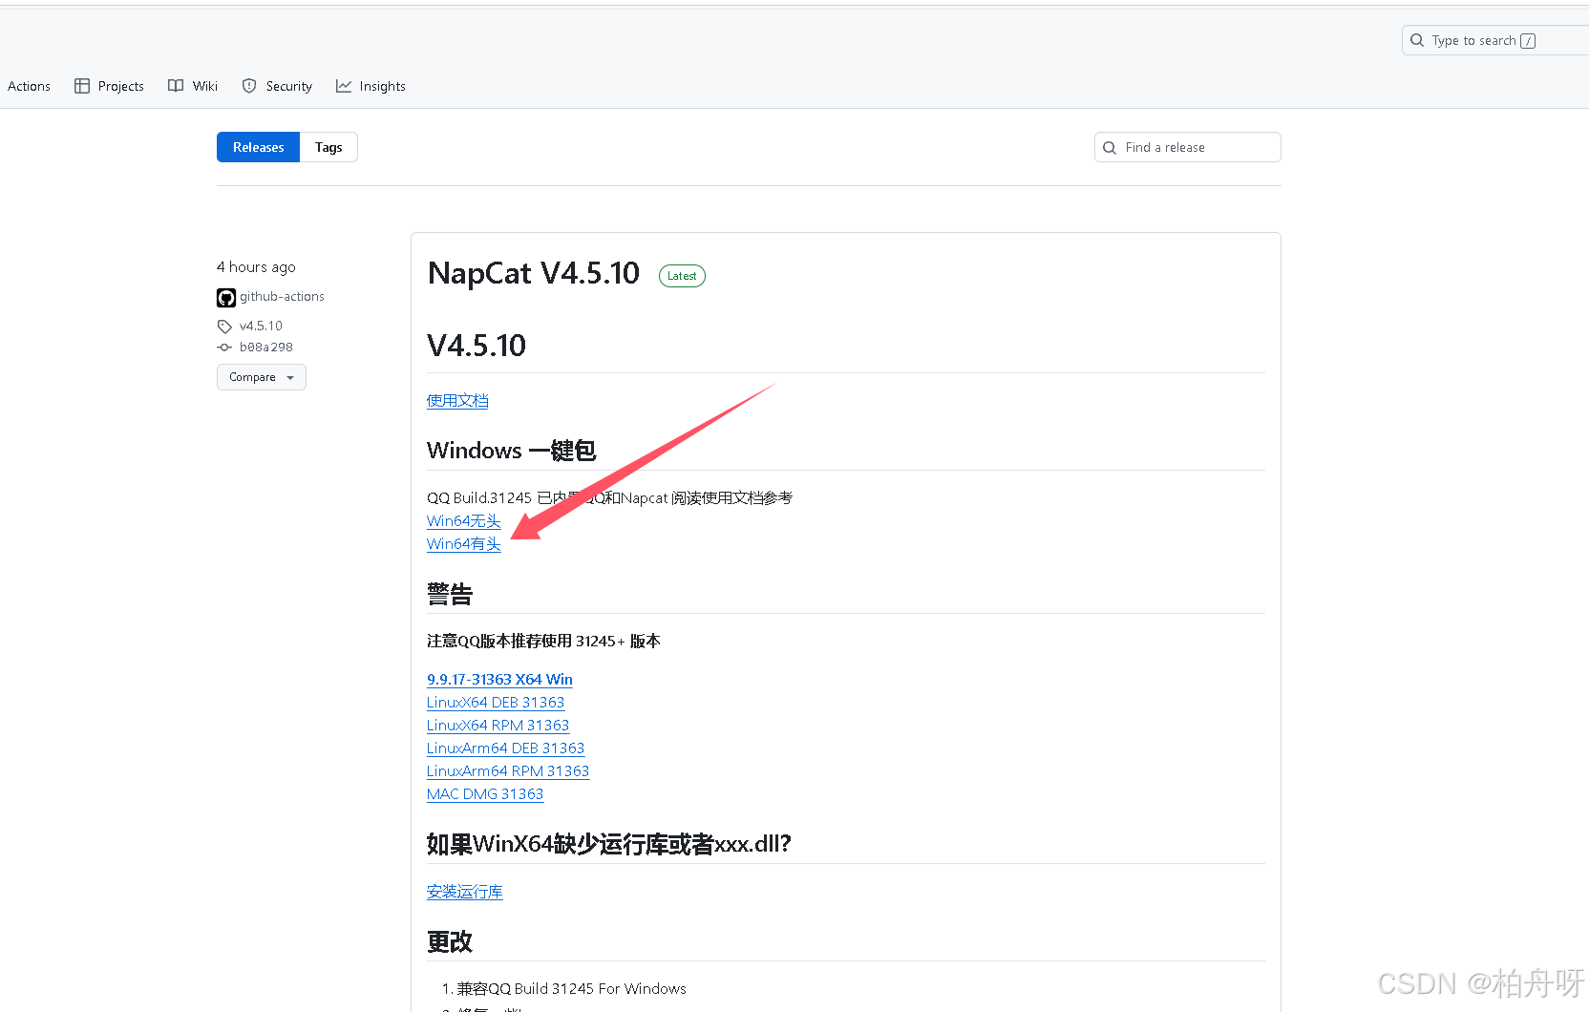
Task: Click the commit icon beside b08a298
Action: pyautogui.click(x=224, y=348)
